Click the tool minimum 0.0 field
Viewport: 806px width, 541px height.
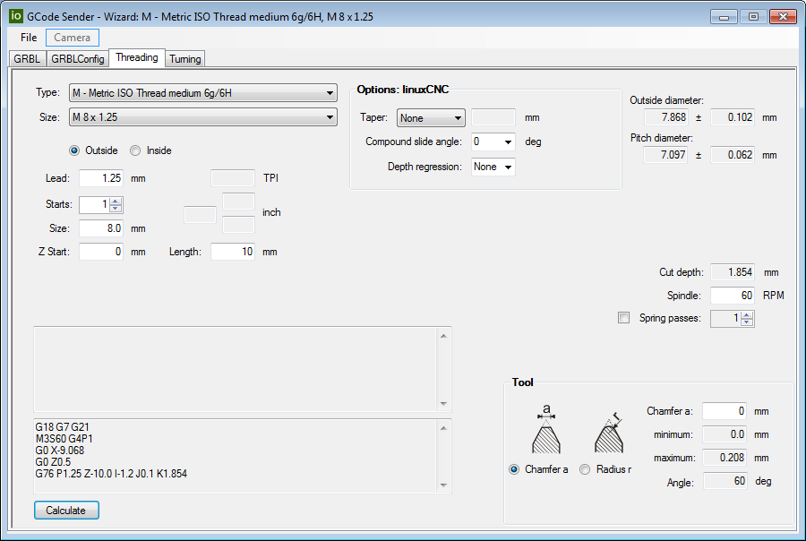pyautogui.click(x=725, y=434)
